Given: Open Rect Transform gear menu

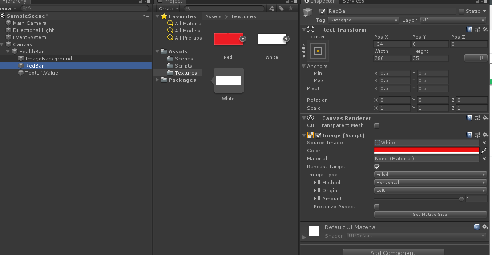Looking at the screenshot, I should tap(485, 29).
